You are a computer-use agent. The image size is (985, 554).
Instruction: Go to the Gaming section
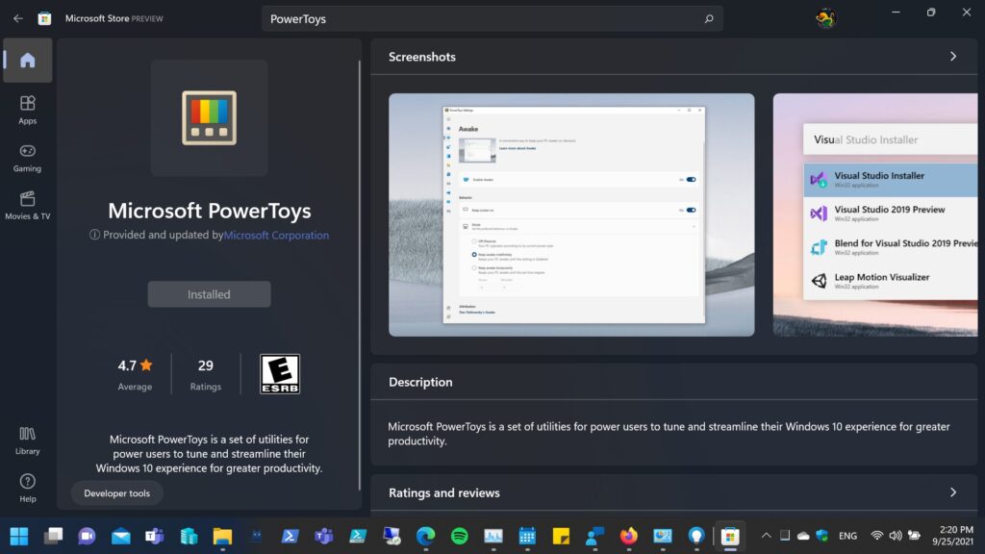pyautogui.click(x=27, y=157)
